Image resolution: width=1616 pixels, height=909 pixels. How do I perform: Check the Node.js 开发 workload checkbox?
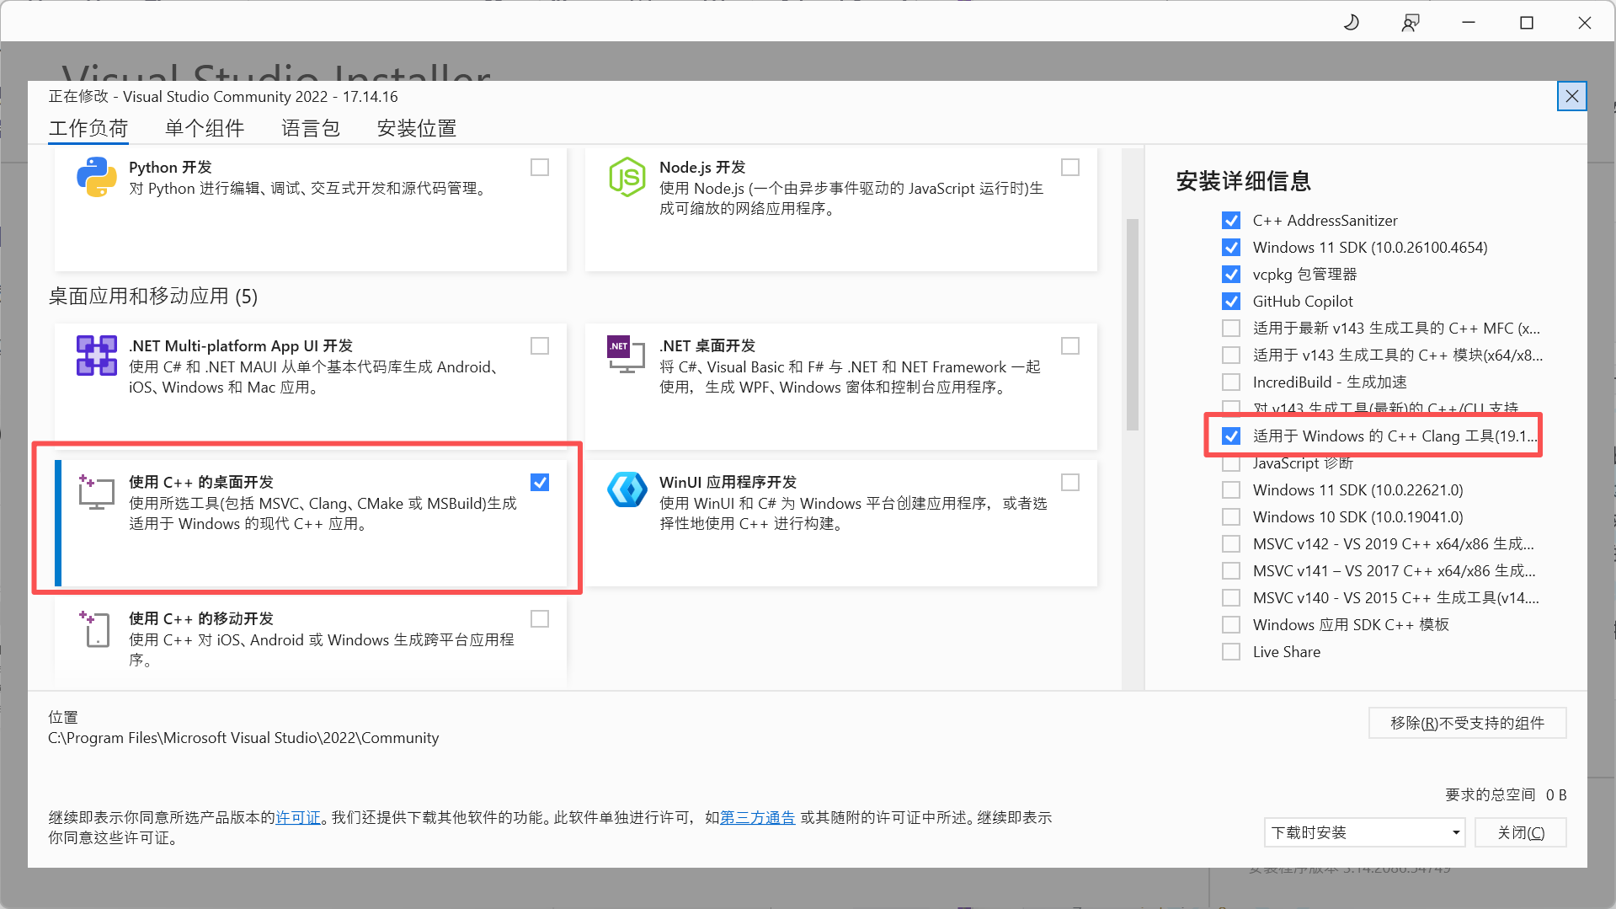coord(1070,168)
